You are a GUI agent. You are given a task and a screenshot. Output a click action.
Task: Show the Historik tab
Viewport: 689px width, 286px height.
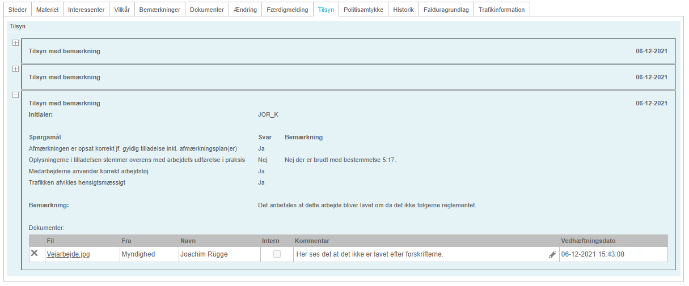[404, 10]
